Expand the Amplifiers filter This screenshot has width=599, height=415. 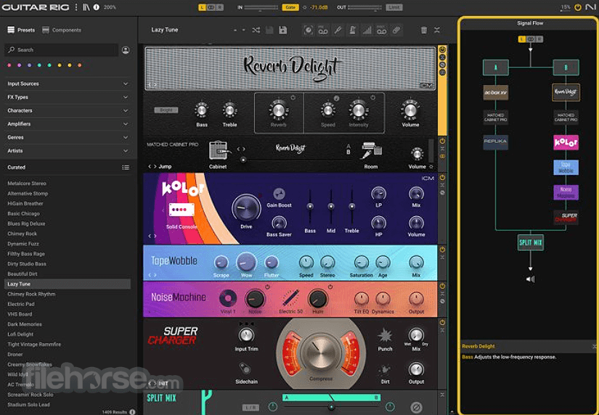click(x=68, y=123)
